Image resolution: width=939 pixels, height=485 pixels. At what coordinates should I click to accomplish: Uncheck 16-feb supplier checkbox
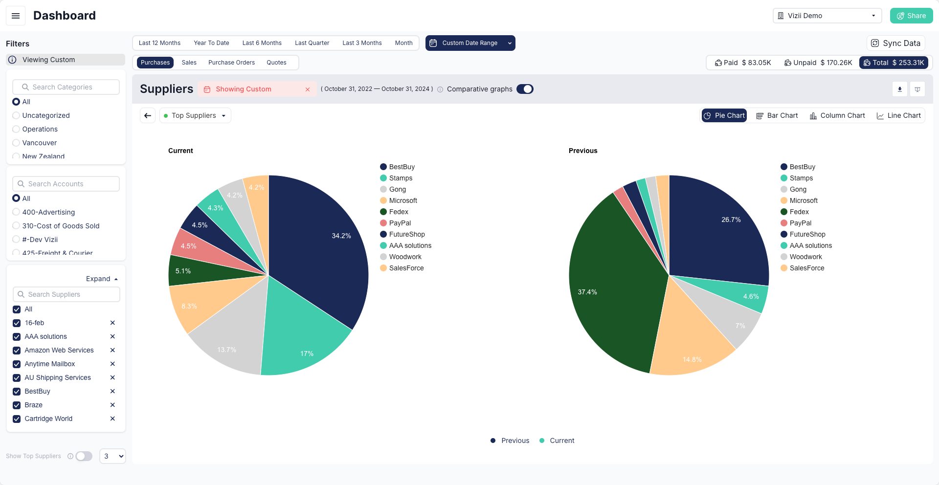(x=17, y=323)
